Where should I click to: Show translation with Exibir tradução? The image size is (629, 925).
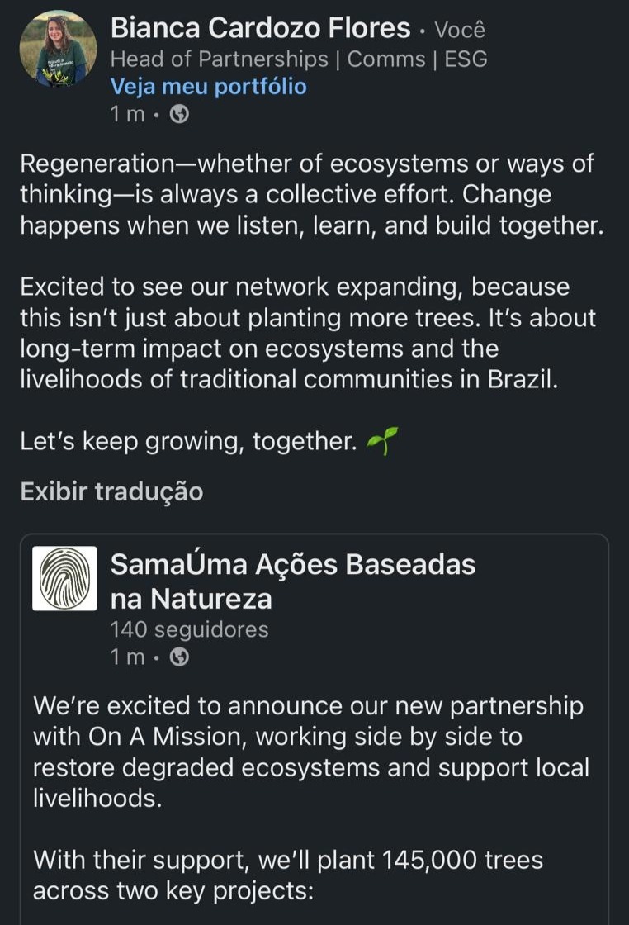click(x=111, y=492)
